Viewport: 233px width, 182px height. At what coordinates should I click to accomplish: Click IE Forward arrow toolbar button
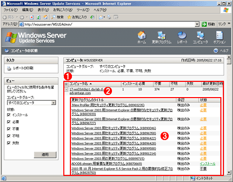pyautogui.click(x=22, y=17)
